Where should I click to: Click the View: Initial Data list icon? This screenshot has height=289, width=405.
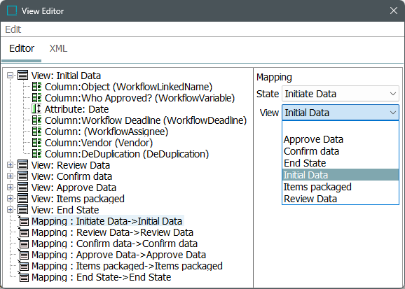coord(22,76)
